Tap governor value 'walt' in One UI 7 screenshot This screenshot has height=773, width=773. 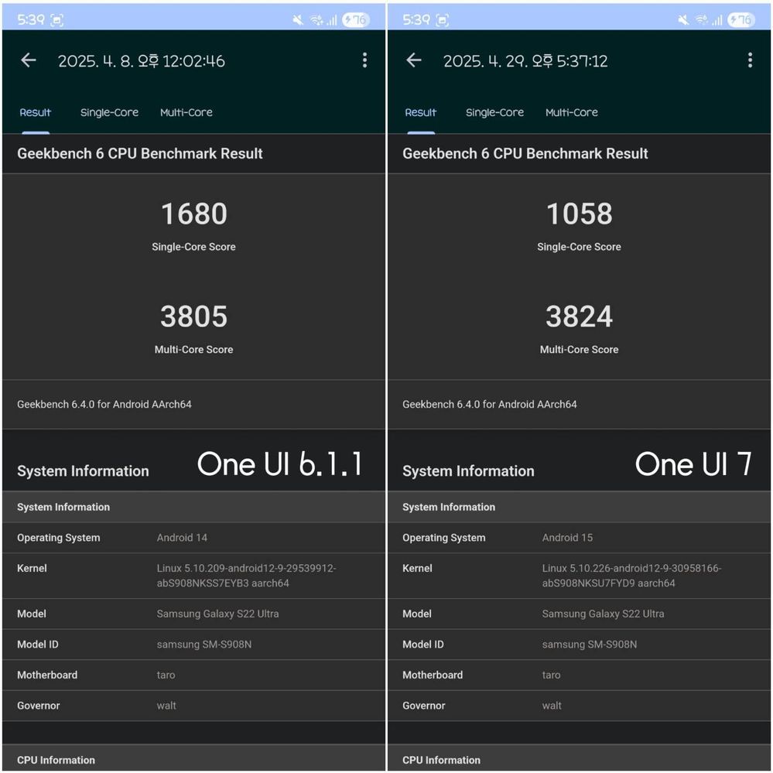tap(552, 706)
